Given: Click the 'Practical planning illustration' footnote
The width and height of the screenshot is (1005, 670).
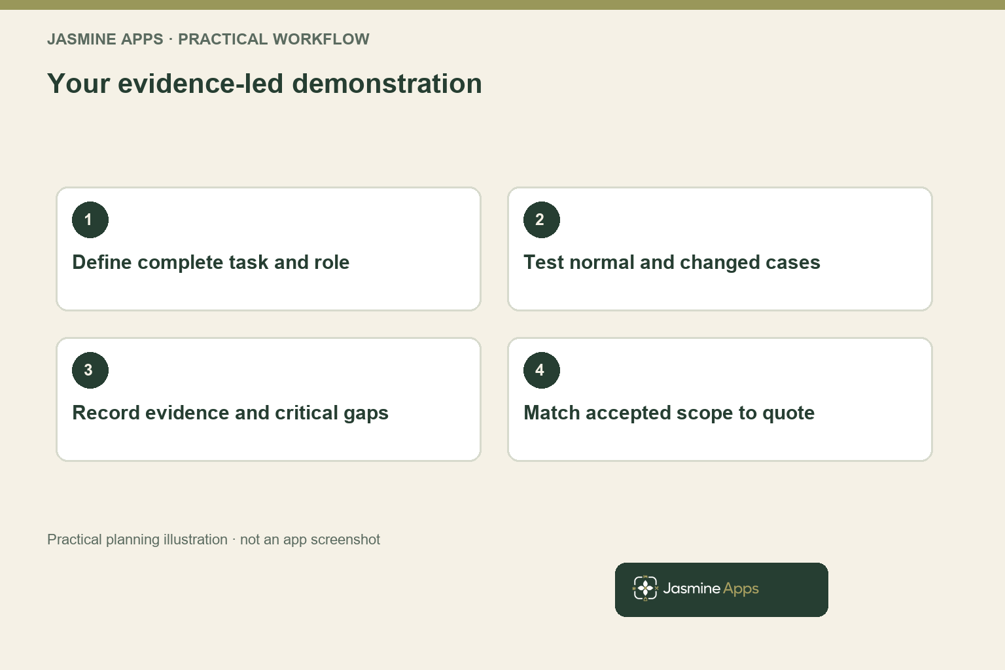Looking at the screenshot, I should pos(213,540).
